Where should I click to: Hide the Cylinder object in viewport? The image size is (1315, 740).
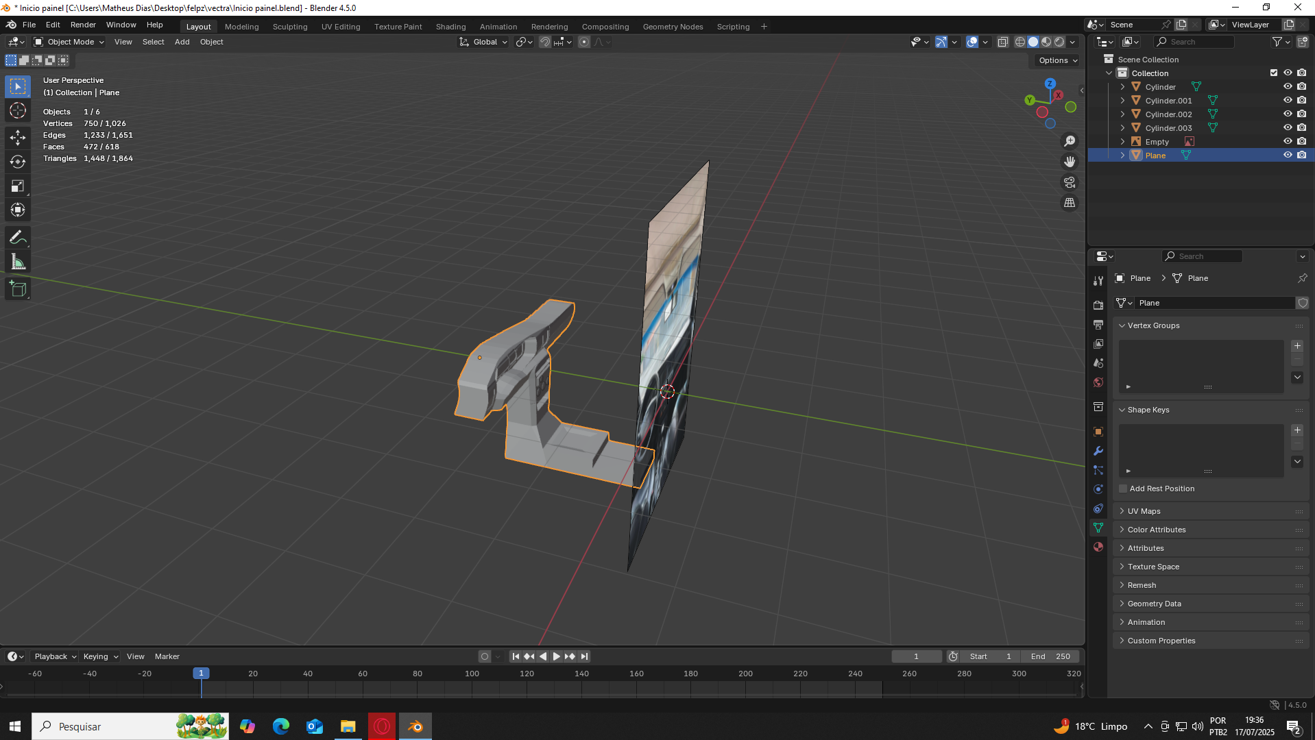tap(1288, 87)
